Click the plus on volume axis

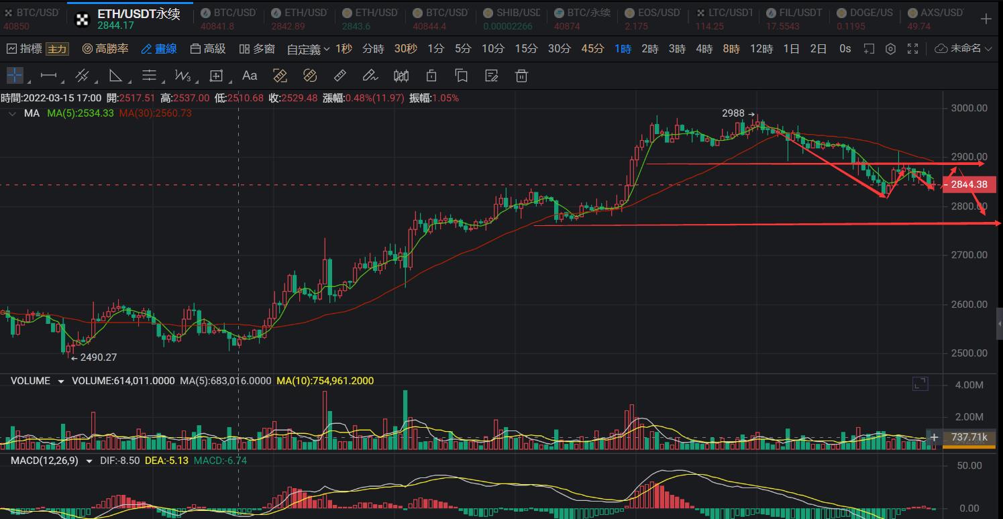(934, 438)
